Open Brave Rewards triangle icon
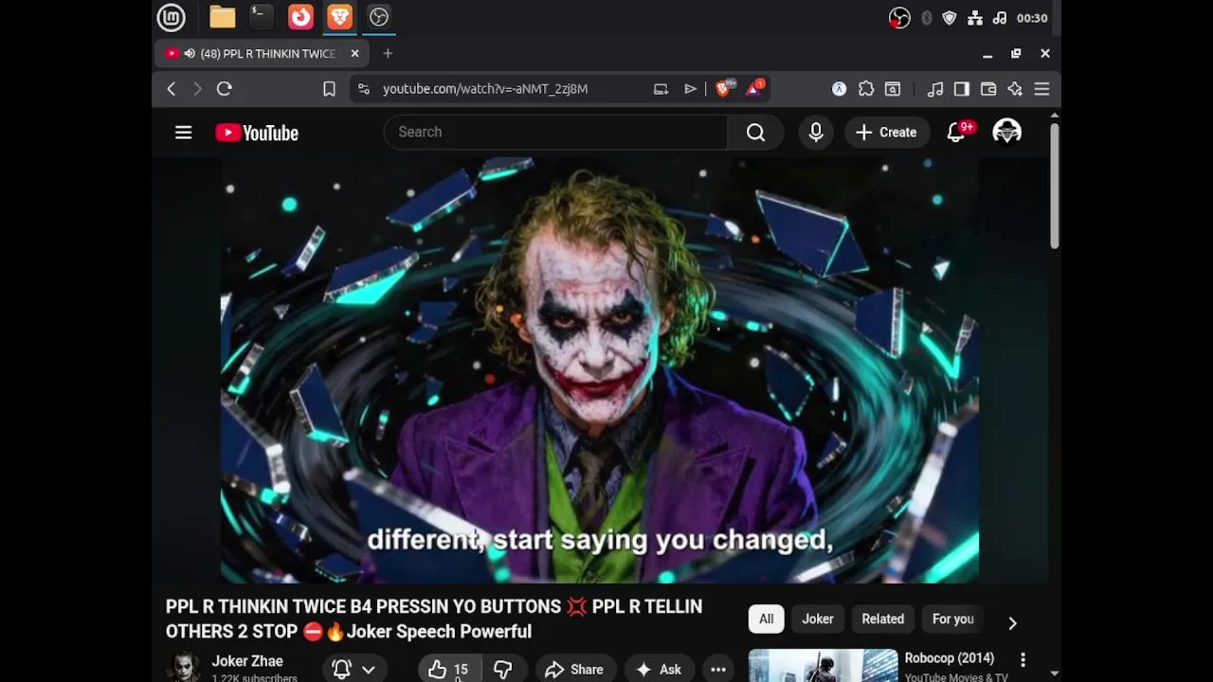The height and width of the screenshot is (682, 1213). (x=755, y=88)
